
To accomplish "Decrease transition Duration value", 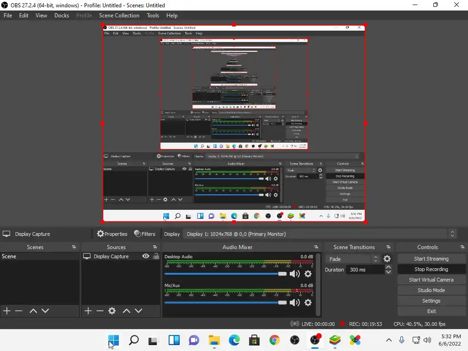I will pyautogui.click(x=388, y=272).
